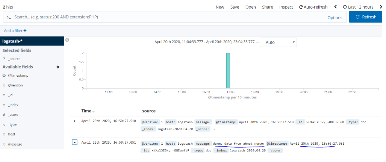Open the Auto interval dropdown
Image resolution: width=386 pixels, height=162 pixels.
pyautogui.click(x=278, y=42)
